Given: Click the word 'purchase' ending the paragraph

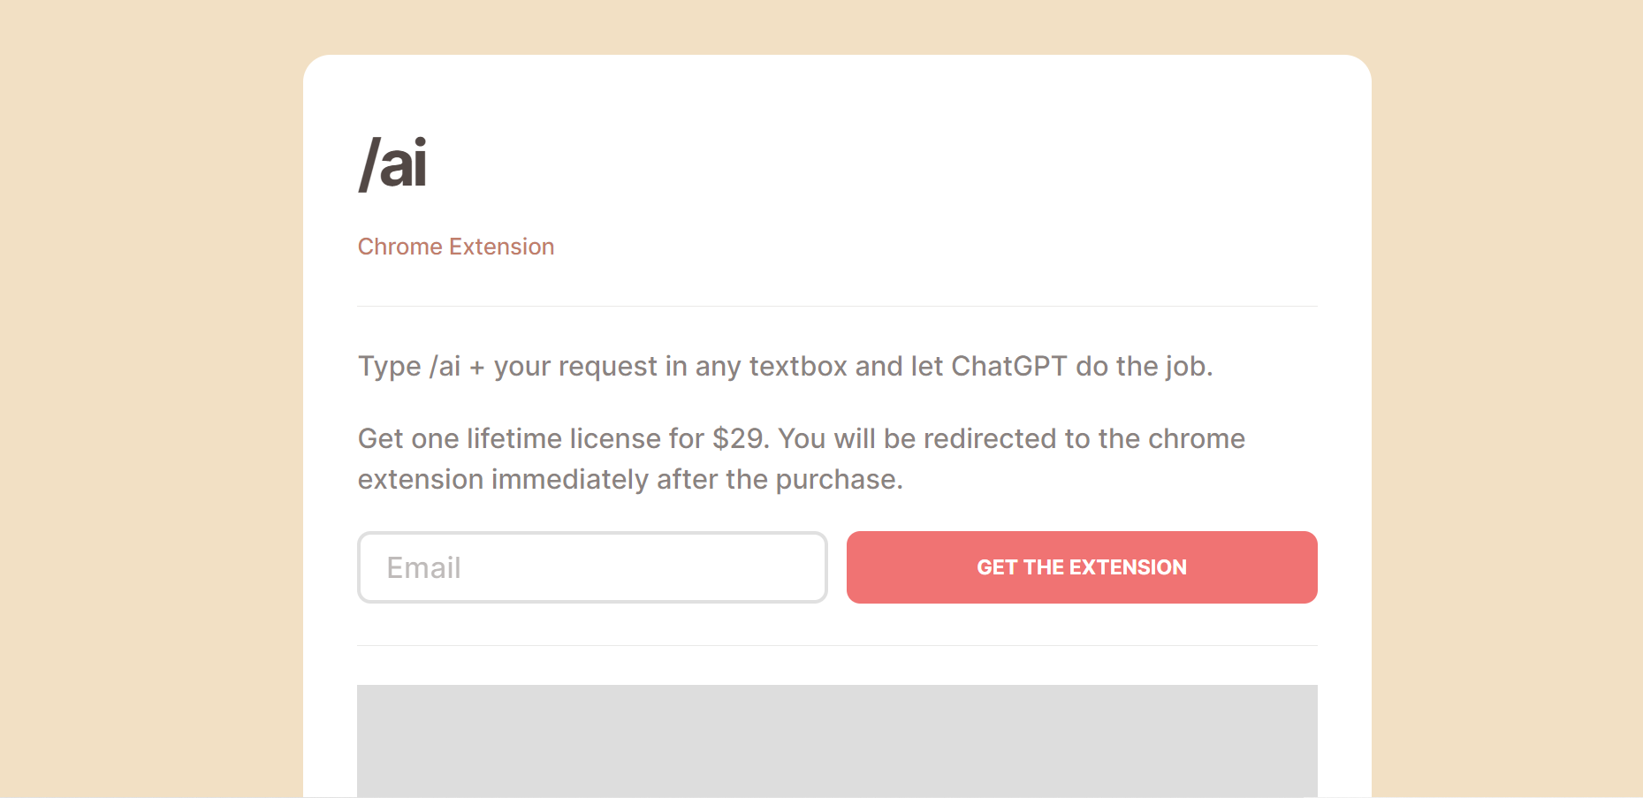Looking at the screenshot, I should (836, 479).
